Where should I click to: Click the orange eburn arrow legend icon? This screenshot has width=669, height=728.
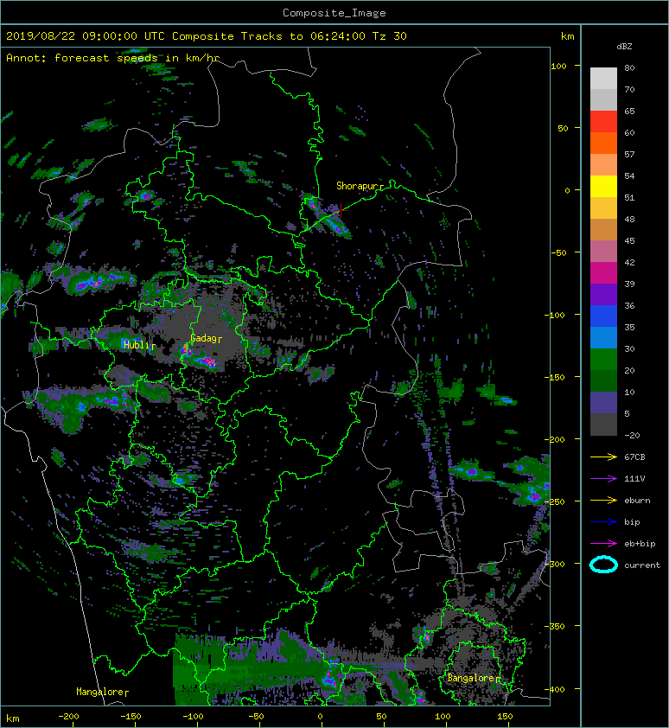tap(603, 501)
